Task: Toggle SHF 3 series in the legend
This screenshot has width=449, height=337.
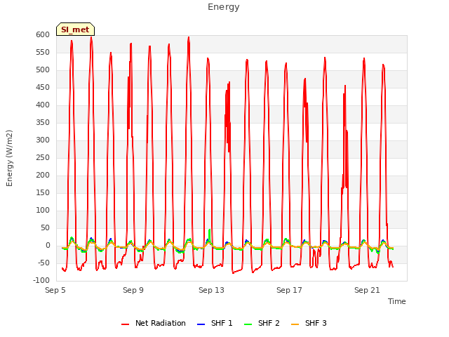Action: [x=309, y=323]
